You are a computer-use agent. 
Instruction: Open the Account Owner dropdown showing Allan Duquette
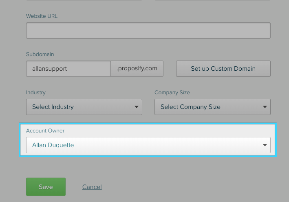point(143,145)
